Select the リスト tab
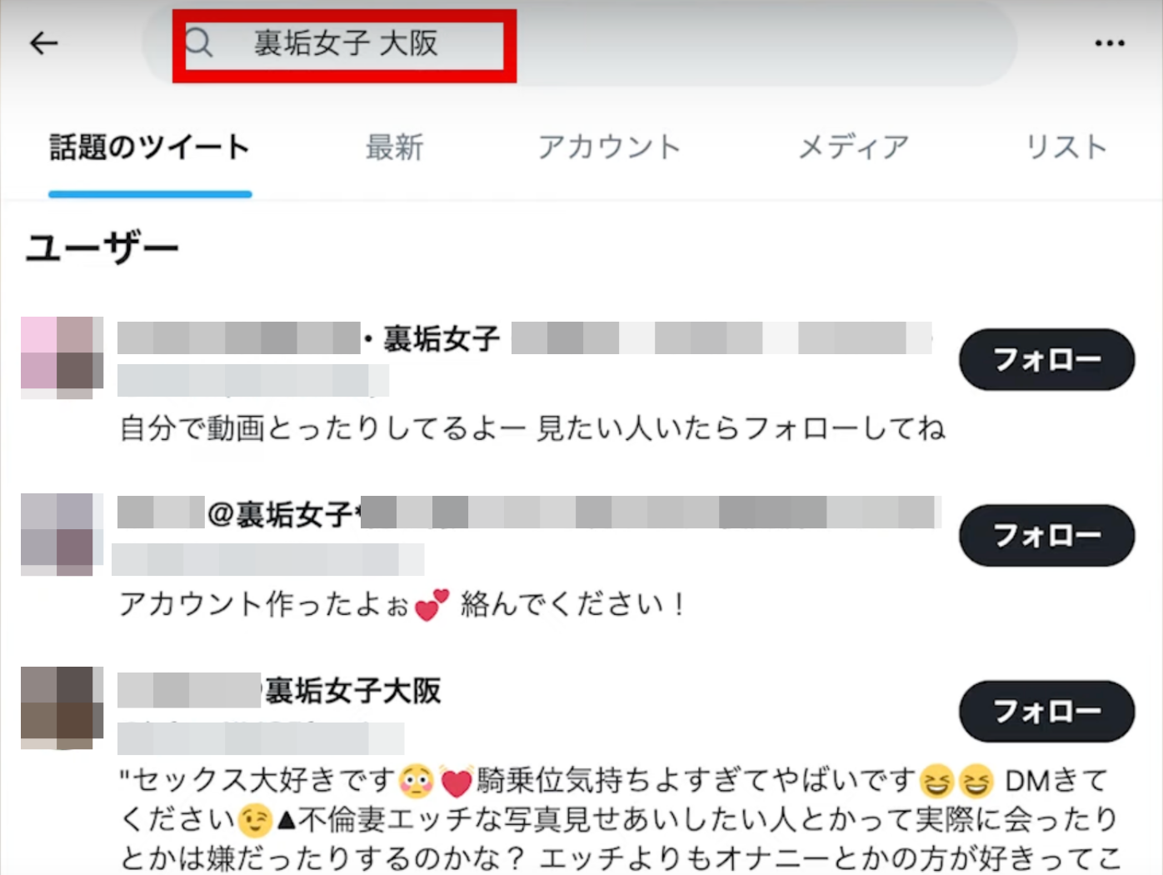This screenshot has height=875, width=1163. click(x=1066, y=147)
